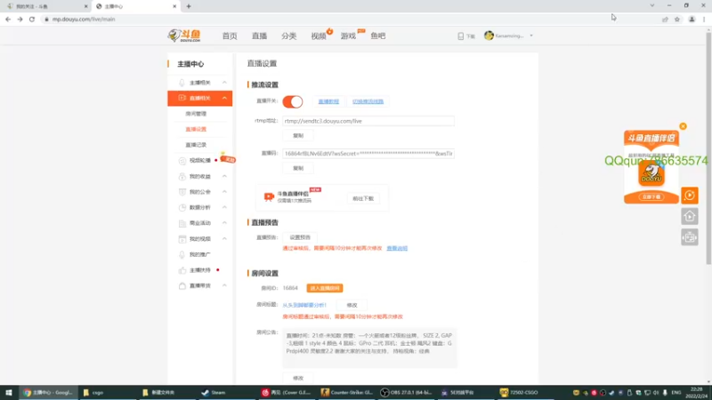
Task: Select 直播记录 in the sidebar
Action: [x=196, y=145]
